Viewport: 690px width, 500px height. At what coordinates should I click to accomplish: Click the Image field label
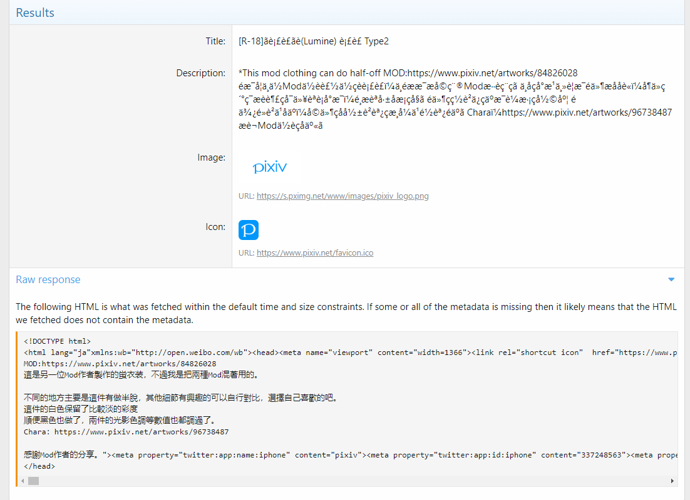tap(211, 157)
